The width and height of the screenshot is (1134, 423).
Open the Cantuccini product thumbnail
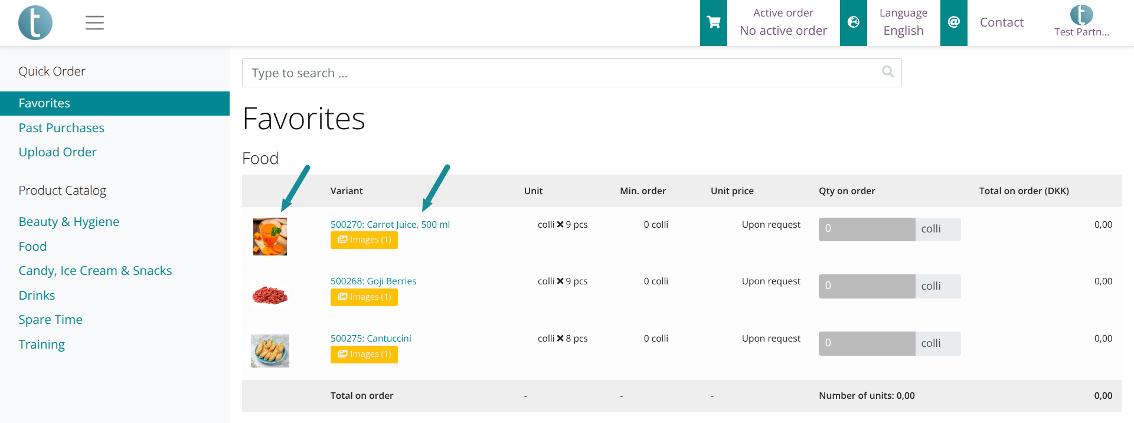(x=270, y=351)
